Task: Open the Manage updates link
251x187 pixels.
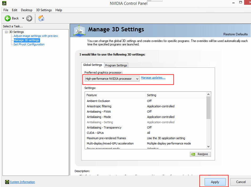Action: [x=153, y=78]
